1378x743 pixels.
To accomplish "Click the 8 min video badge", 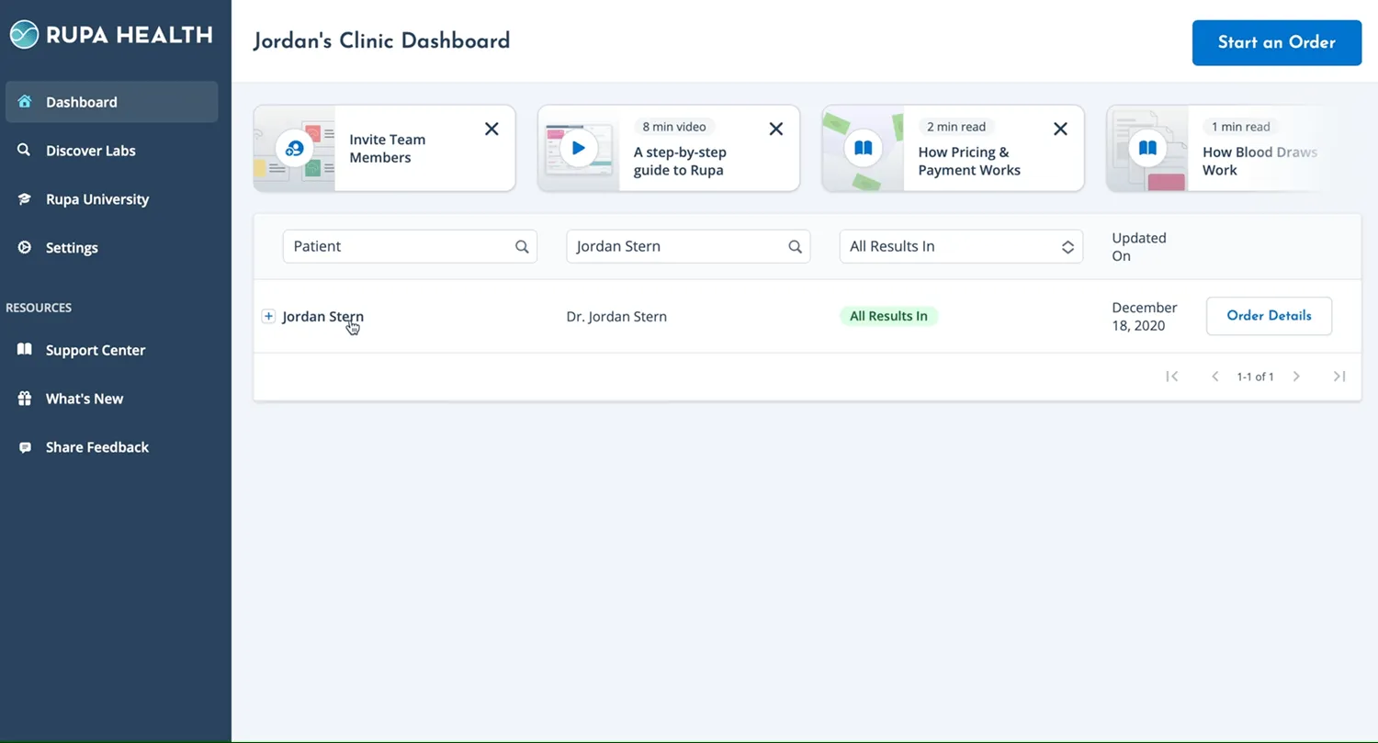I will pos(674,127).
